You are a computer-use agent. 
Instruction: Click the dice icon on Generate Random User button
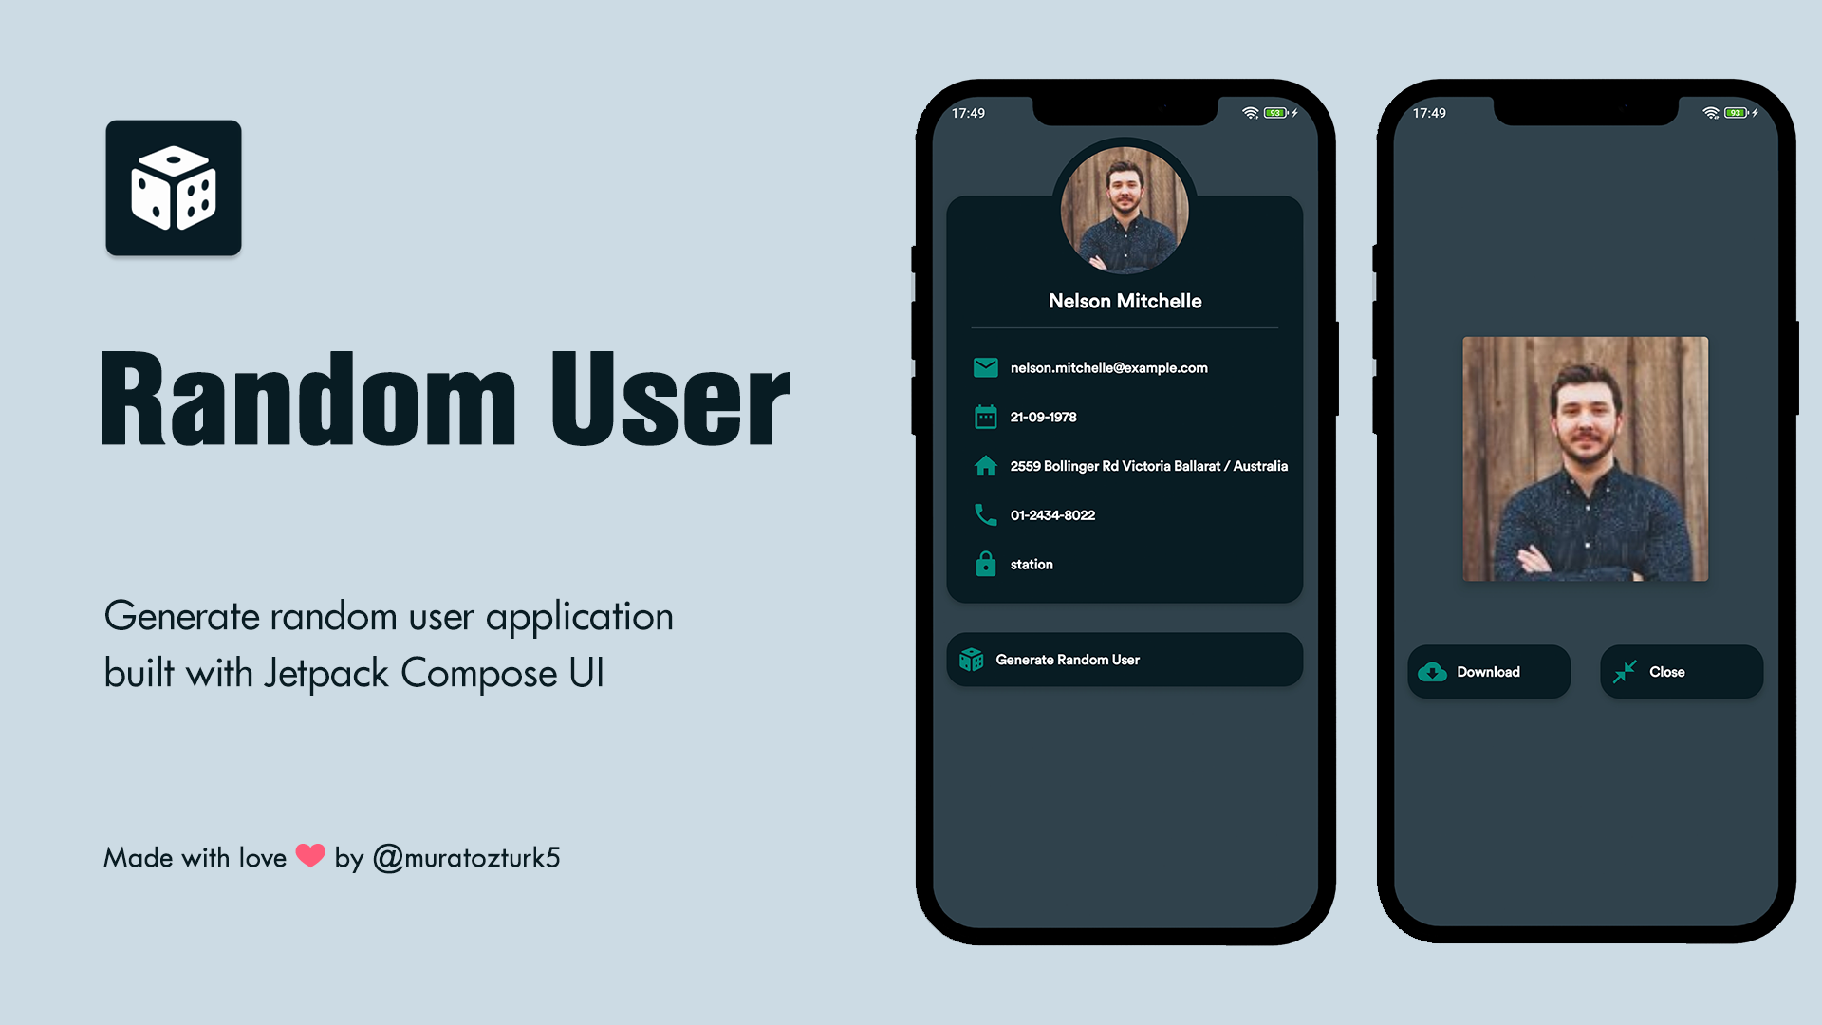pyautogui.click(x=974, y=660)
